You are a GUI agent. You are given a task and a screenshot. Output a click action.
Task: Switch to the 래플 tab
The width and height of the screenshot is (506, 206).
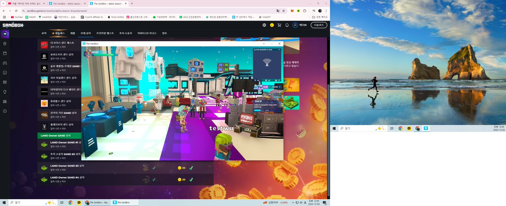(73, 33)
